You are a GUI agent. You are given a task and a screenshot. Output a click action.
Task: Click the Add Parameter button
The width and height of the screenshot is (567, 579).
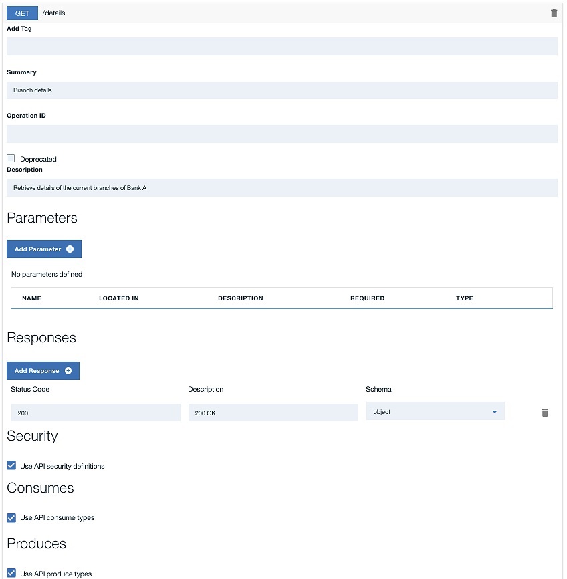pos(44,249)
